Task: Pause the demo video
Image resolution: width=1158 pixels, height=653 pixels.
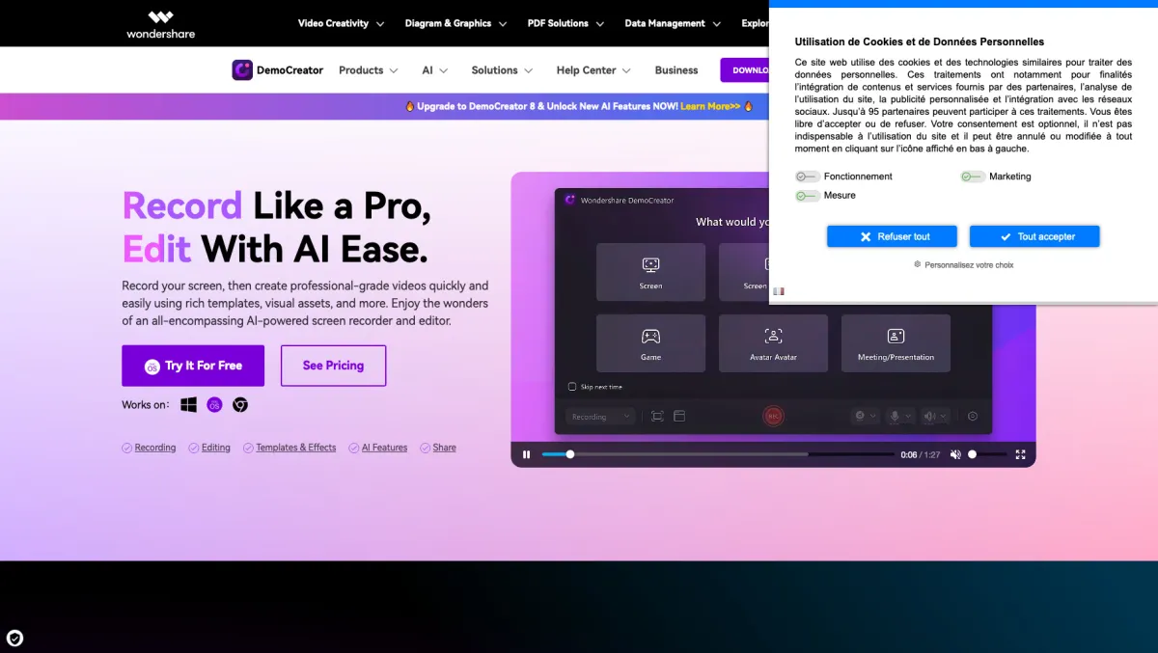Action: pos(526,454)
